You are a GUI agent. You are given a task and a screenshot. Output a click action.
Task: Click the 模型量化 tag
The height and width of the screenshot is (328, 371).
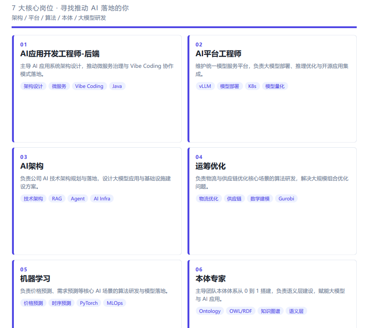[275, 86]
